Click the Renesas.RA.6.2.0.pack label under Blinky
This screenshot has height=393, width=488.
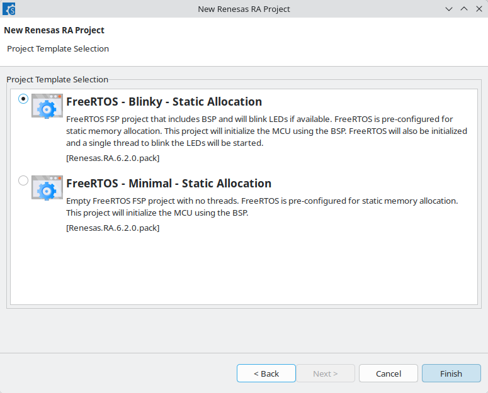pyautogui.click(x=113, y=158)
